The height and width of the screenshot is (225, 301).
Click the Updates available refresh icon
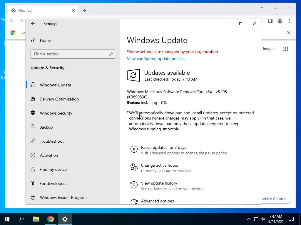(x=133, y=75)
